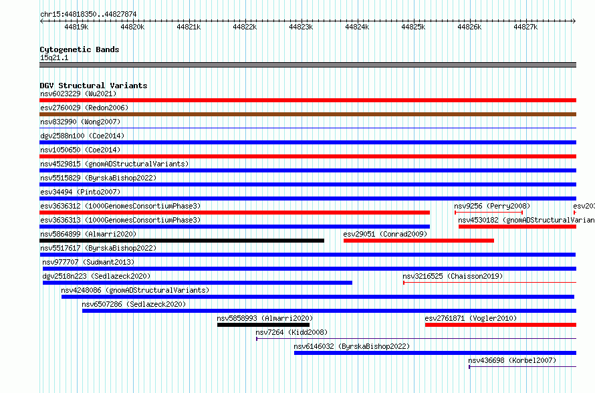Image resolution: width=595 pixels, height=393 pixels.
Task: Click the nsv9256 thin red feature line
Action: [489, 213]
